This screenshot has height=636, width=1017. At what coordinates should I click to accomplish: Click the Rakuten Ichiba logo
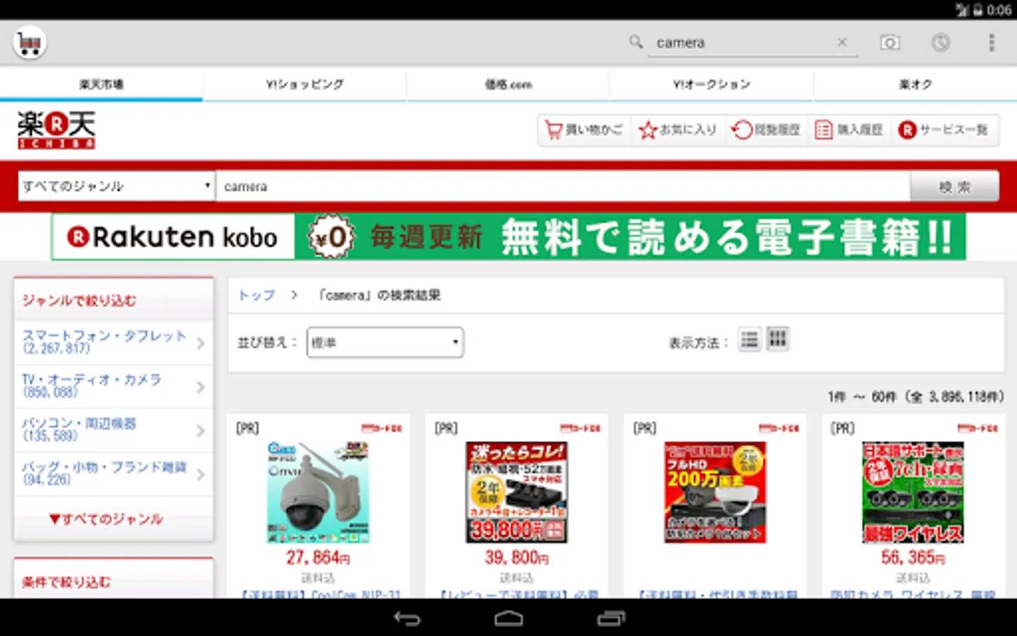pos(56,130)
